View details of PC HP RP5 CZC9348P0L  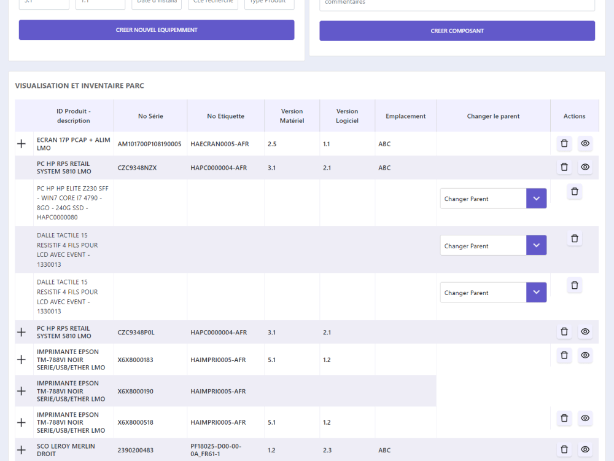click(x=585, y=331)
